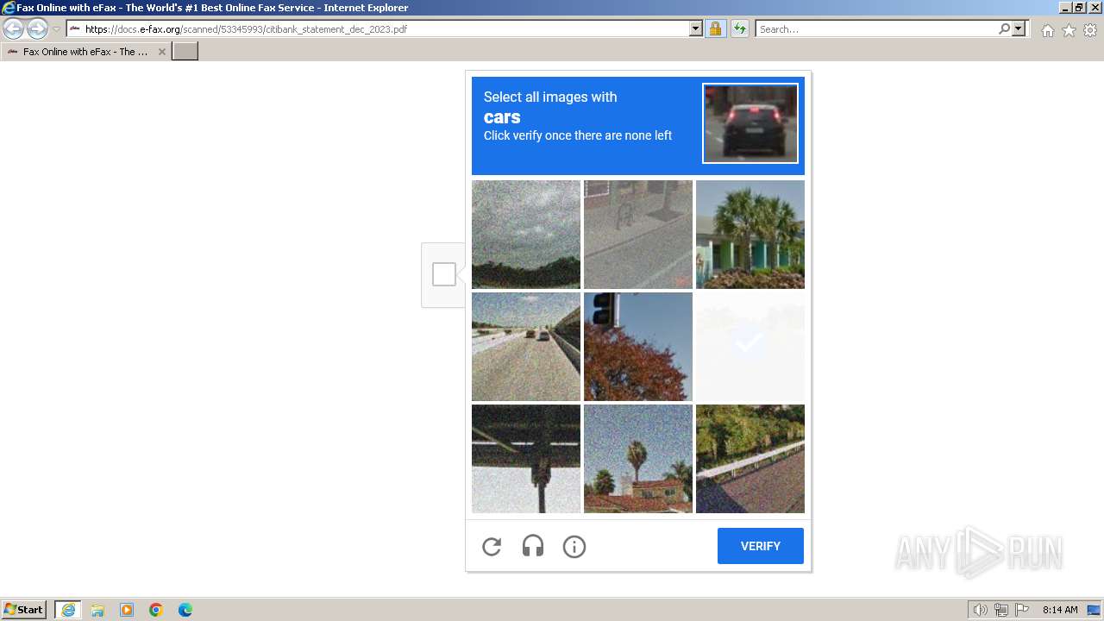Click the Internet Explorer title bar logo
Screen dimensions: 1104x621
[x=9, y=8]
